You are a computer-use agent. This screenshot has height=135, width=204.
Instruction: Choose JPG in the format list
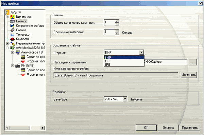pos(124,64)
